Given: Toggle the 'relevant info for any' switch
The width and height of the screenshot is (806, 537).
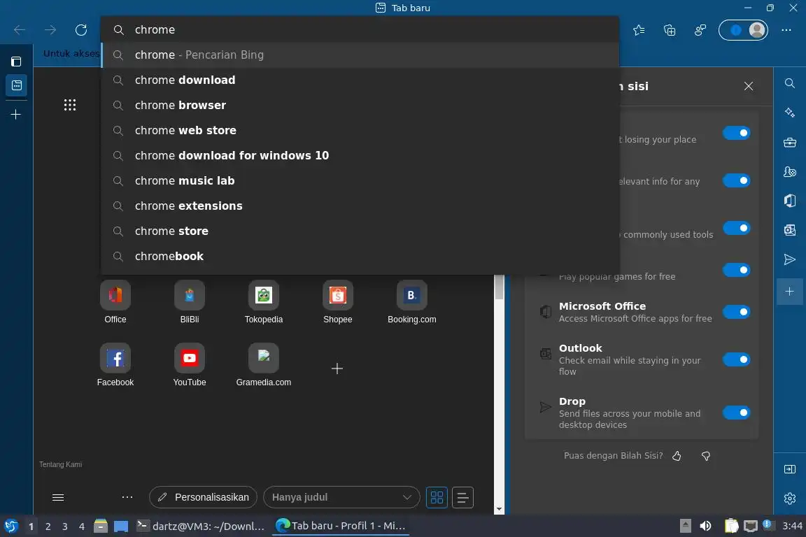Looking at the screenshot, I should pos(736,180).
